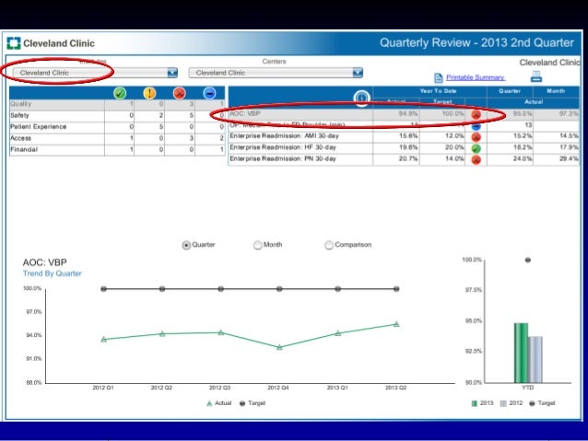Click red X icon for AMI 30-day readmission

pyautogui.click(x=476, y=137)
